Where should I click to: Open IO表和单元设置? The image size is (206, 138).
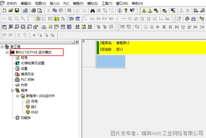33,63
